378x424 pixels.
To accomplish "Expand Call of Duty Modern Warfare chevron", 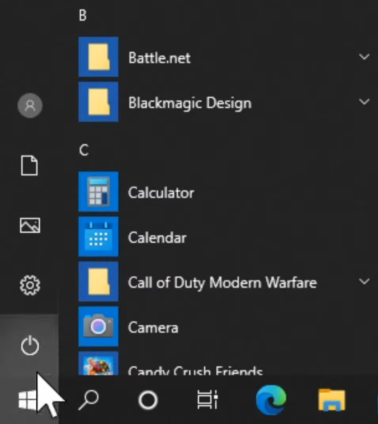I will point(364,281).
